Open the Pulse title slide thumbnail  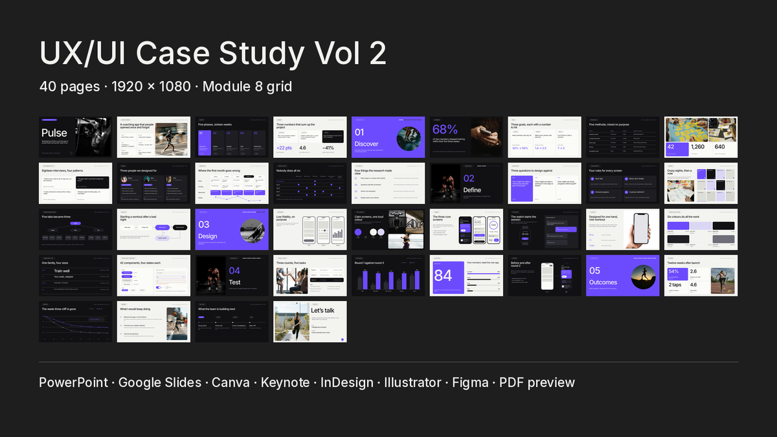pos(75,137)
